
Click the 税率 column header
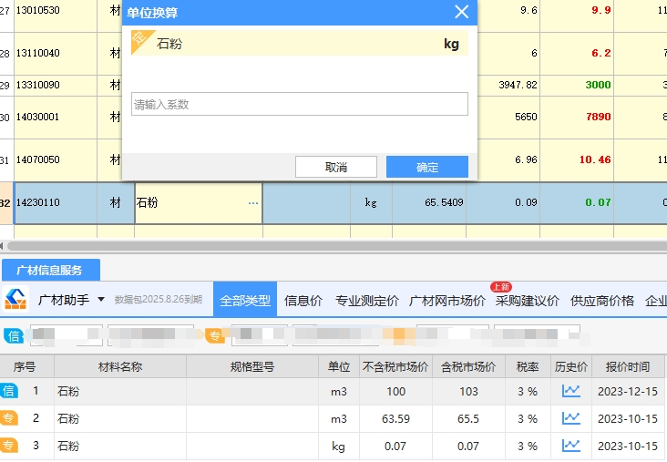coord(528,366)
